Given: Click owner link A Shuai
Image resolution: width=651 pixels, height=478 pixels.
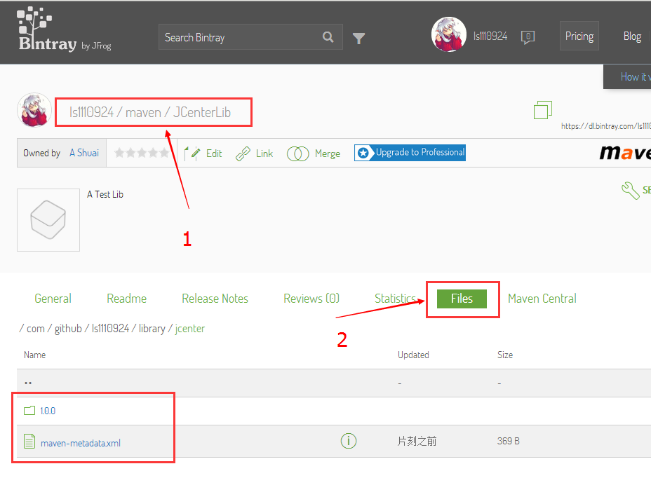Looking at the screenshot, I should (x=84, y=153).
